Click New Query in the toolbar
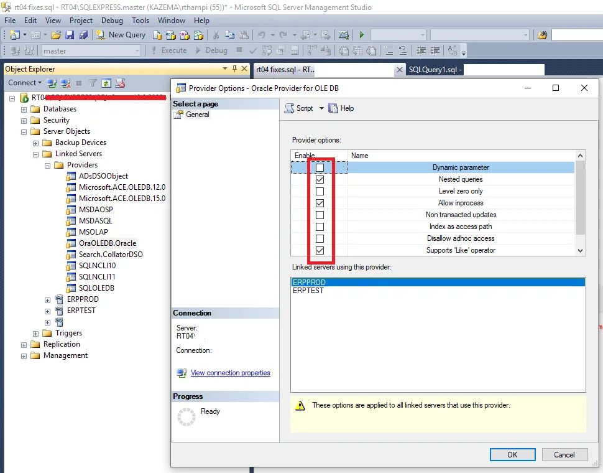 [121, 35]
